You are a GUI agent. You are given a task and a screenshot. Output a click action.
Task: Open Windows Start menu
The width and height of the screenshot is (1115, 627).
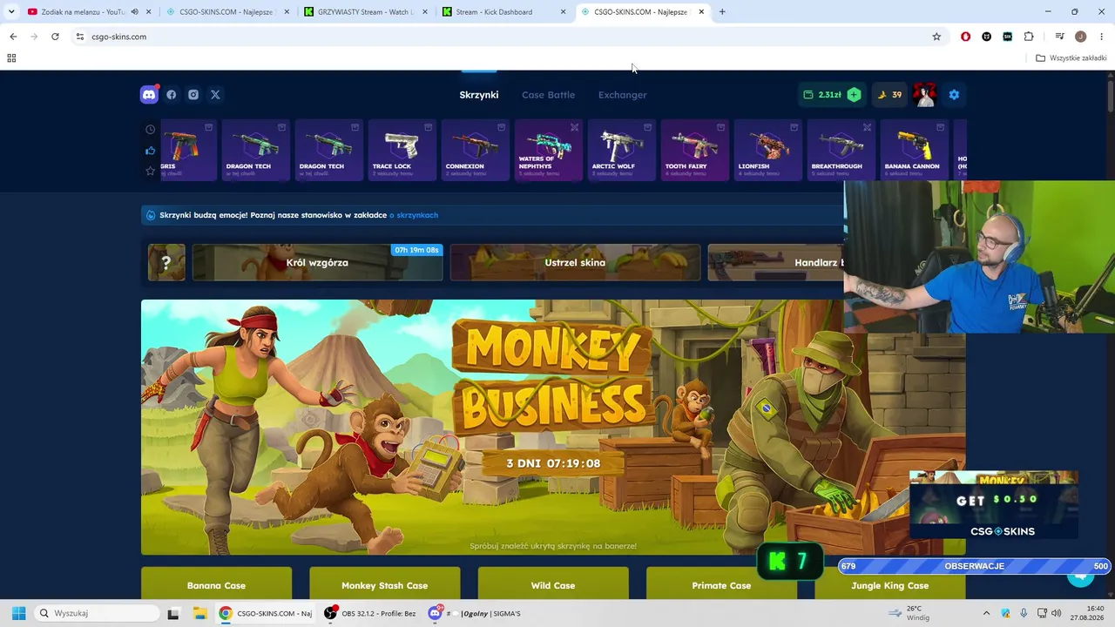click(18, 613)
